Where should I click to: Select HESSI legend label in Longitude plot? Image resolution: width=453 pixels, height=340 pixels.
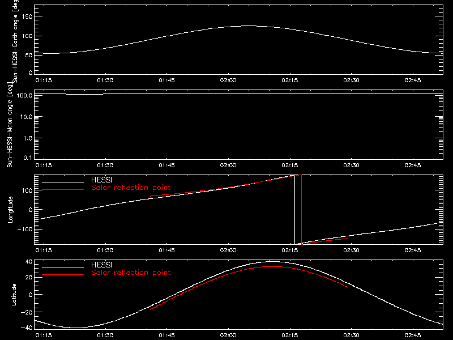[x=101, y=180]
